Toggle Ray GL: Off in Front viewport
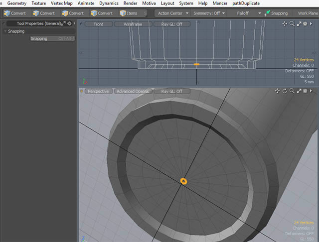 pos(172,24)
